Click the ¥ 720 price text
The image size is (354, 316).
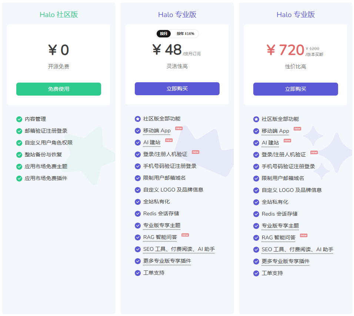click(x=285, y=50)
